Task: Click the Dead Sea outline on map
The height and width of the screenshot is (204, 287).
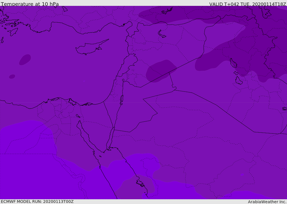Action: pyautogui.click(x=122, y=100)
